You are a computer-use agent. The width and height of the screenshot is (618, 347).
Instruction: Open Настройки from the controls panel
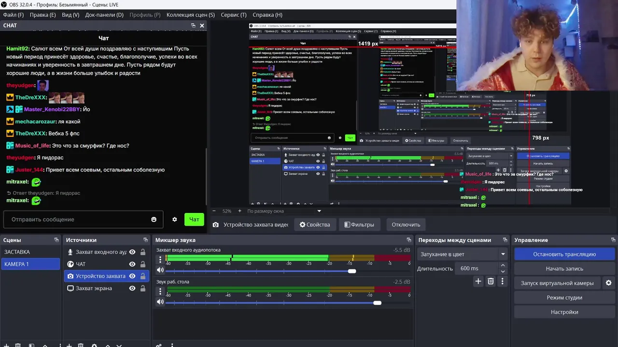[x=564, y=312]
